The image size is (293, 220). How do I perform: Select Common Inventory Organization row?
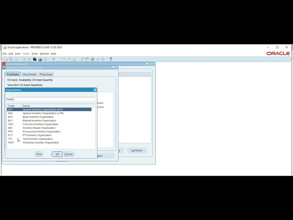click(x=49, y=124)
